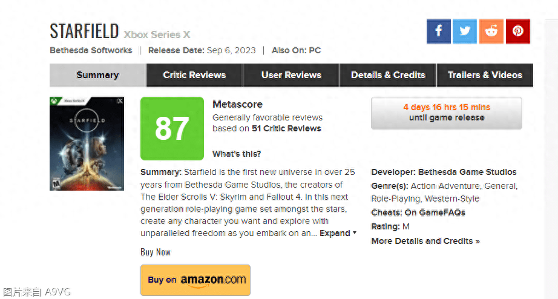558x299 pixels.
Task: Open the User Reviews tab
Action: coord(291,75)
